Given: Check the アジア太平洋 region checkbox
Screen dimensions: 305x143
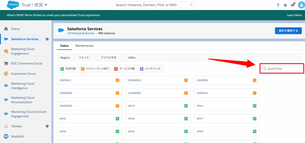Looking at the screenshot, I should (97, 58).
